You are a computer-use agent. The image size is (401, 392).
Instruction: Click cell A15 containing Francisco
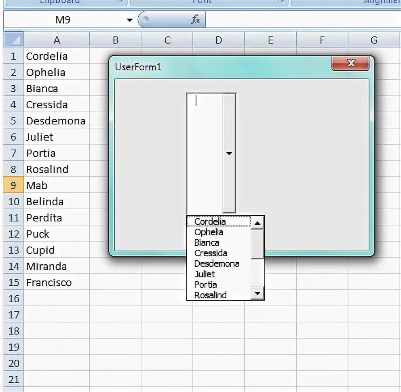pyautogui.click(x=57, y=282)
